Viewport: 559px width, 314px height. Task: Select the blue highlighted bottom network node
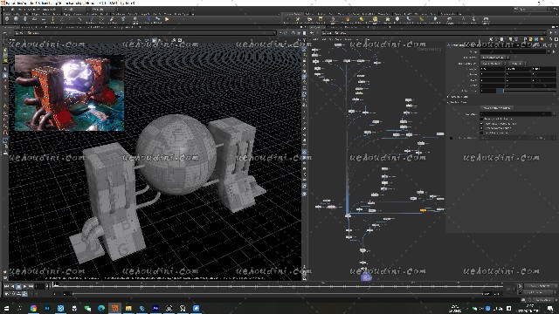click(x=366, y=277)
